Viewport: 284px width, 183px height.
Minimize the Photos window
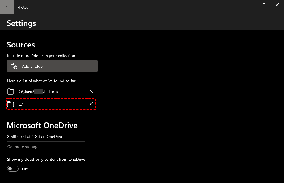tap(251, 5)
